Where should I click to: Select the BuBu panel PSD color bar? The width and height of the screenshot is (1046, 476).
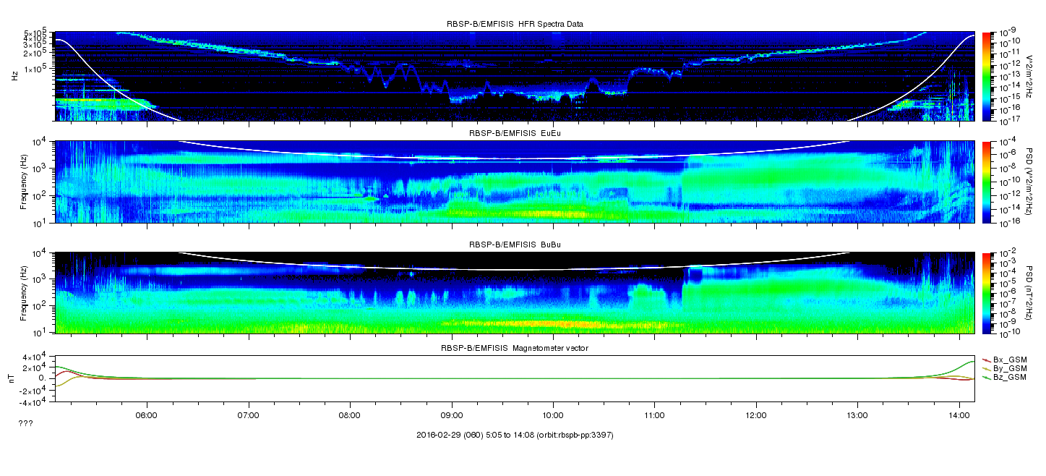tap(985, 292)
